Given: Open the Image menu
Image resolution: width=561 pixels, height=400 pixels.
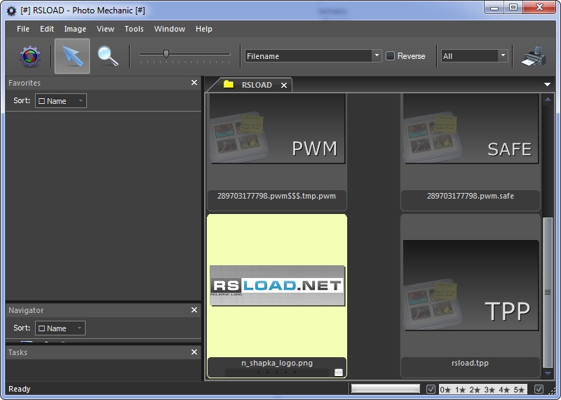Looking at the screenshot, I should 75,29.
